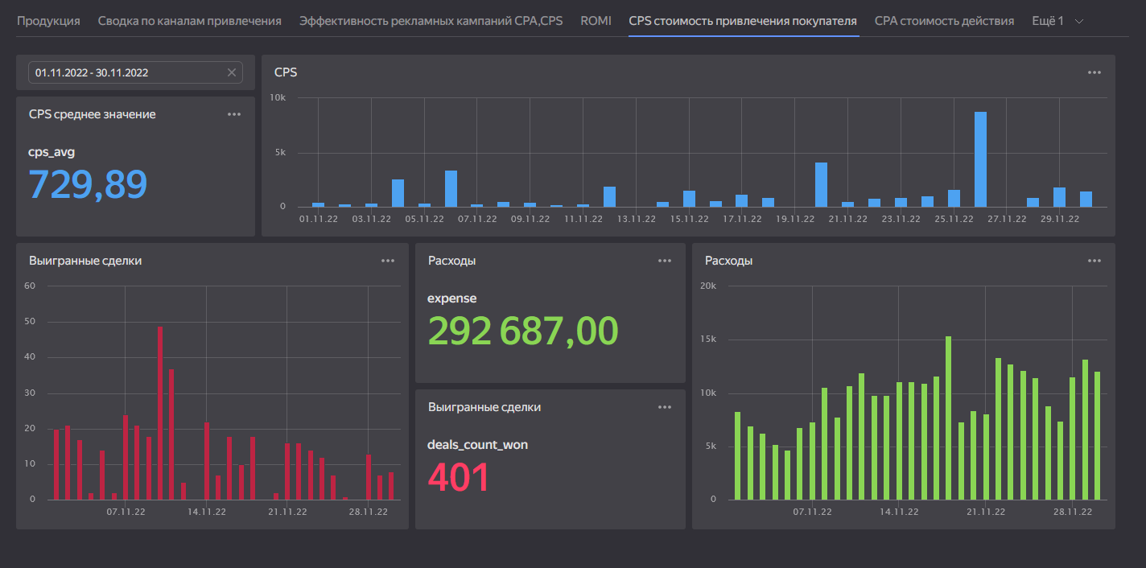Open Расходы green bar chart options menu
Image resolution: width=1146 pixels, height=568 pixels.
tap(1094, 261)
